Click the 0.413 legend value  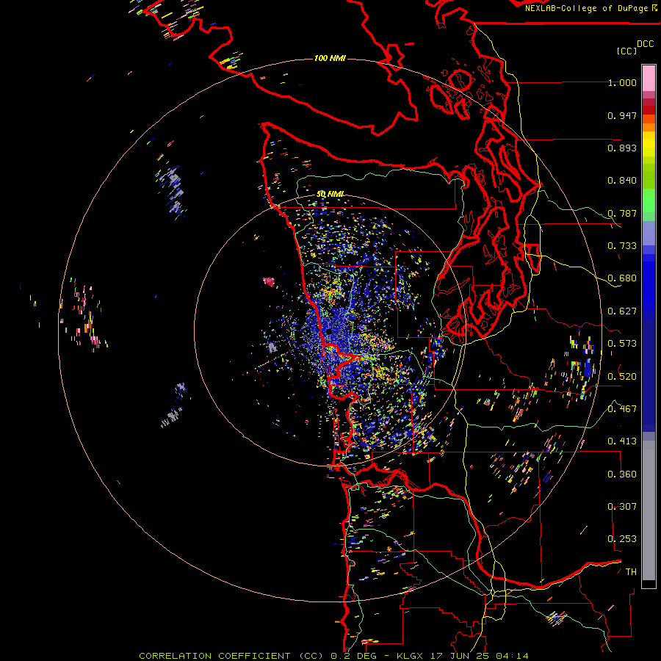(622, 441)
